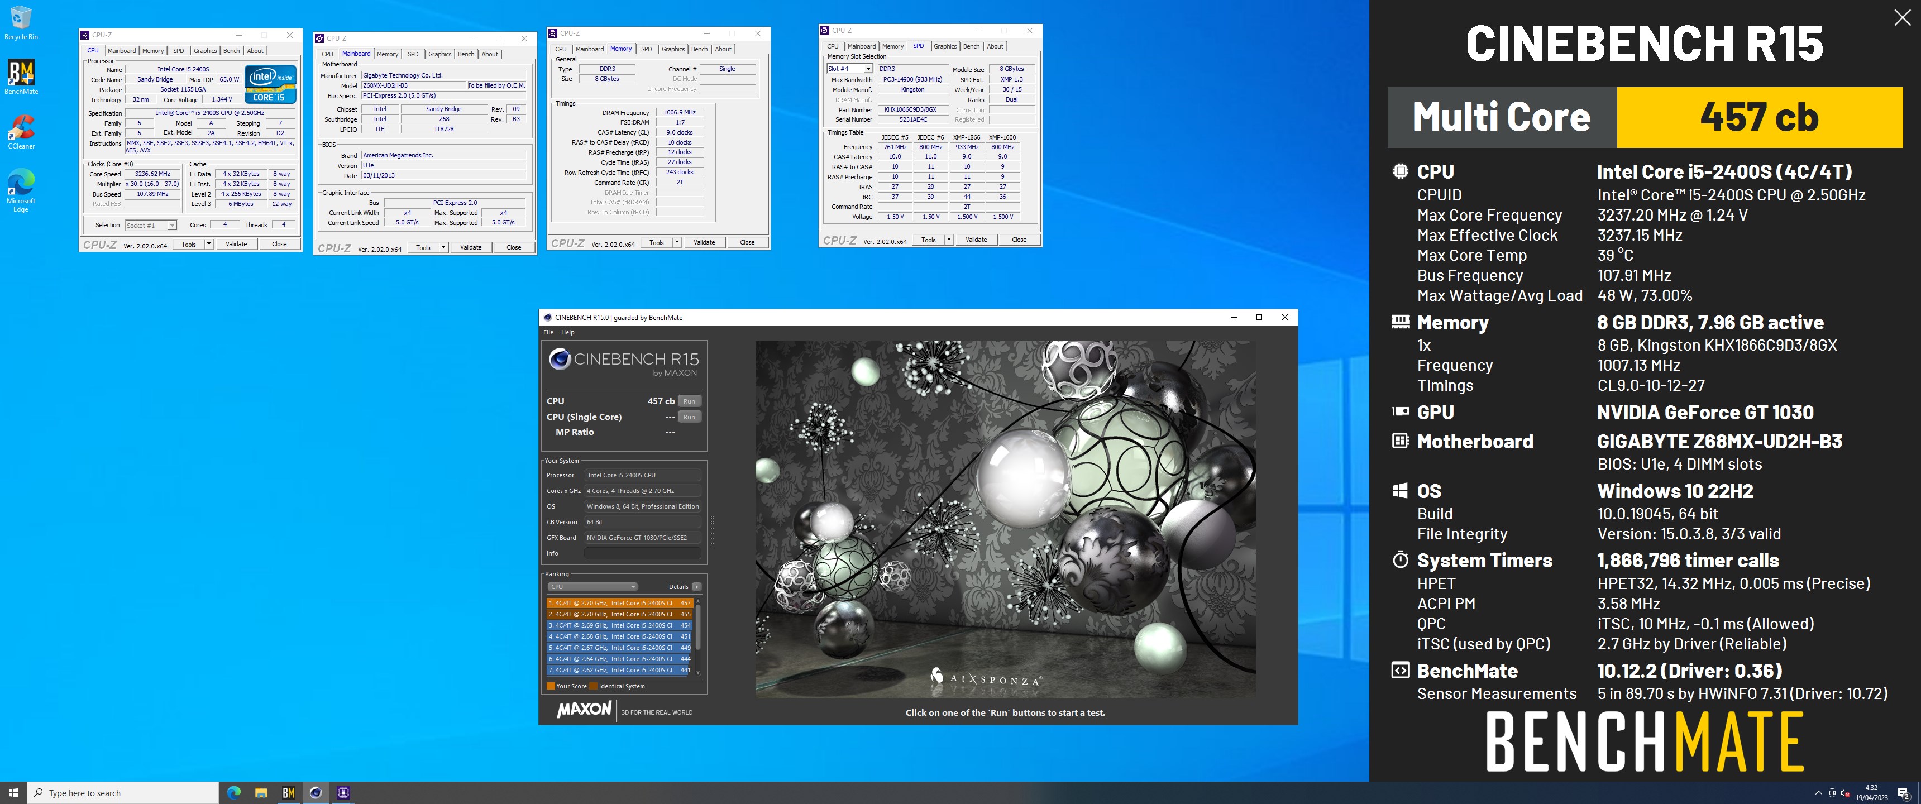Click Validate in CPU-Z SPD window
The height and width of the screenshot is (804, 1921).
976,240
